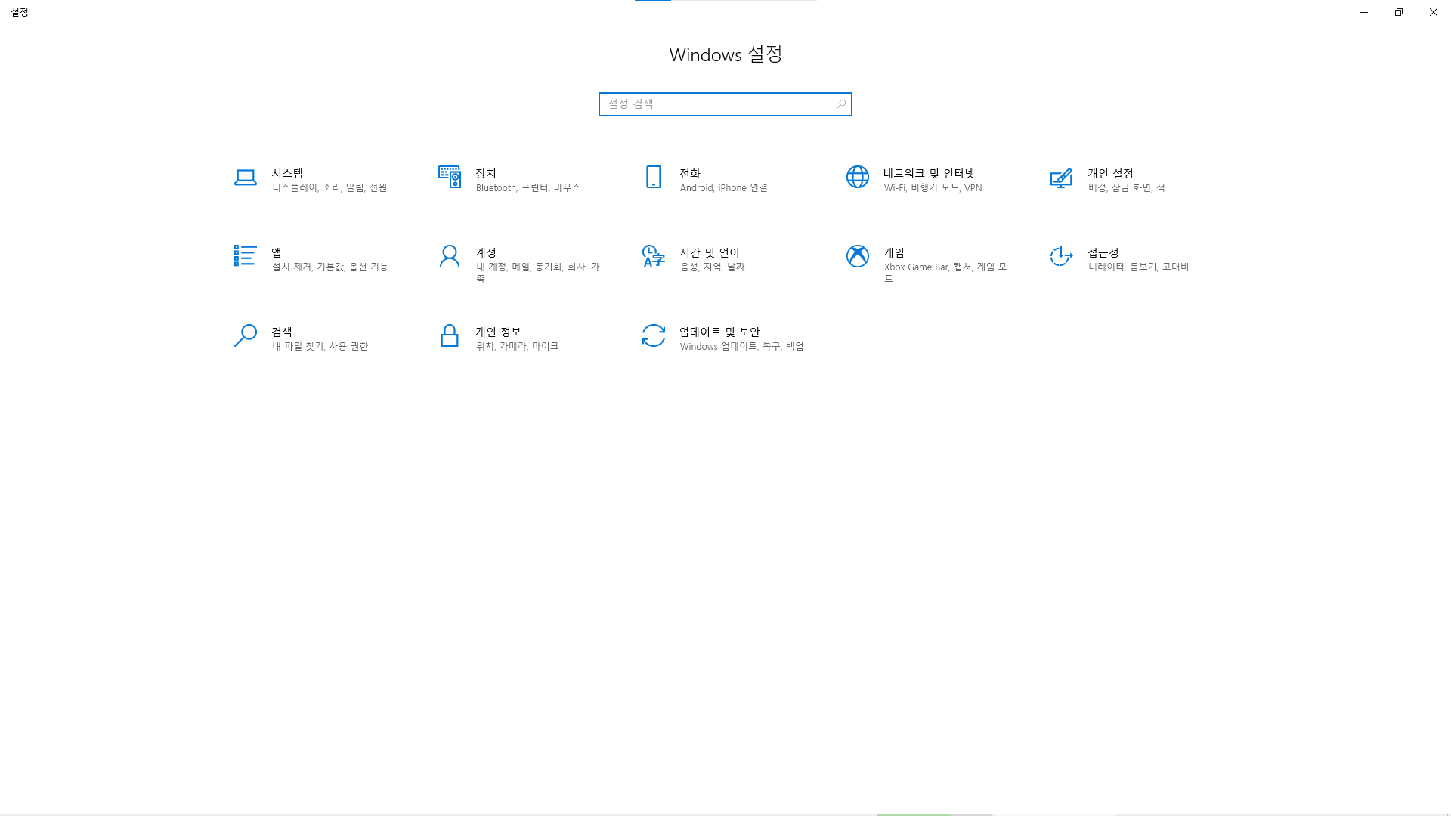Open the 업데이트 및 보안 refresh arrows icon
Viewport: 1451px width, 816px height.
[653, 335]
